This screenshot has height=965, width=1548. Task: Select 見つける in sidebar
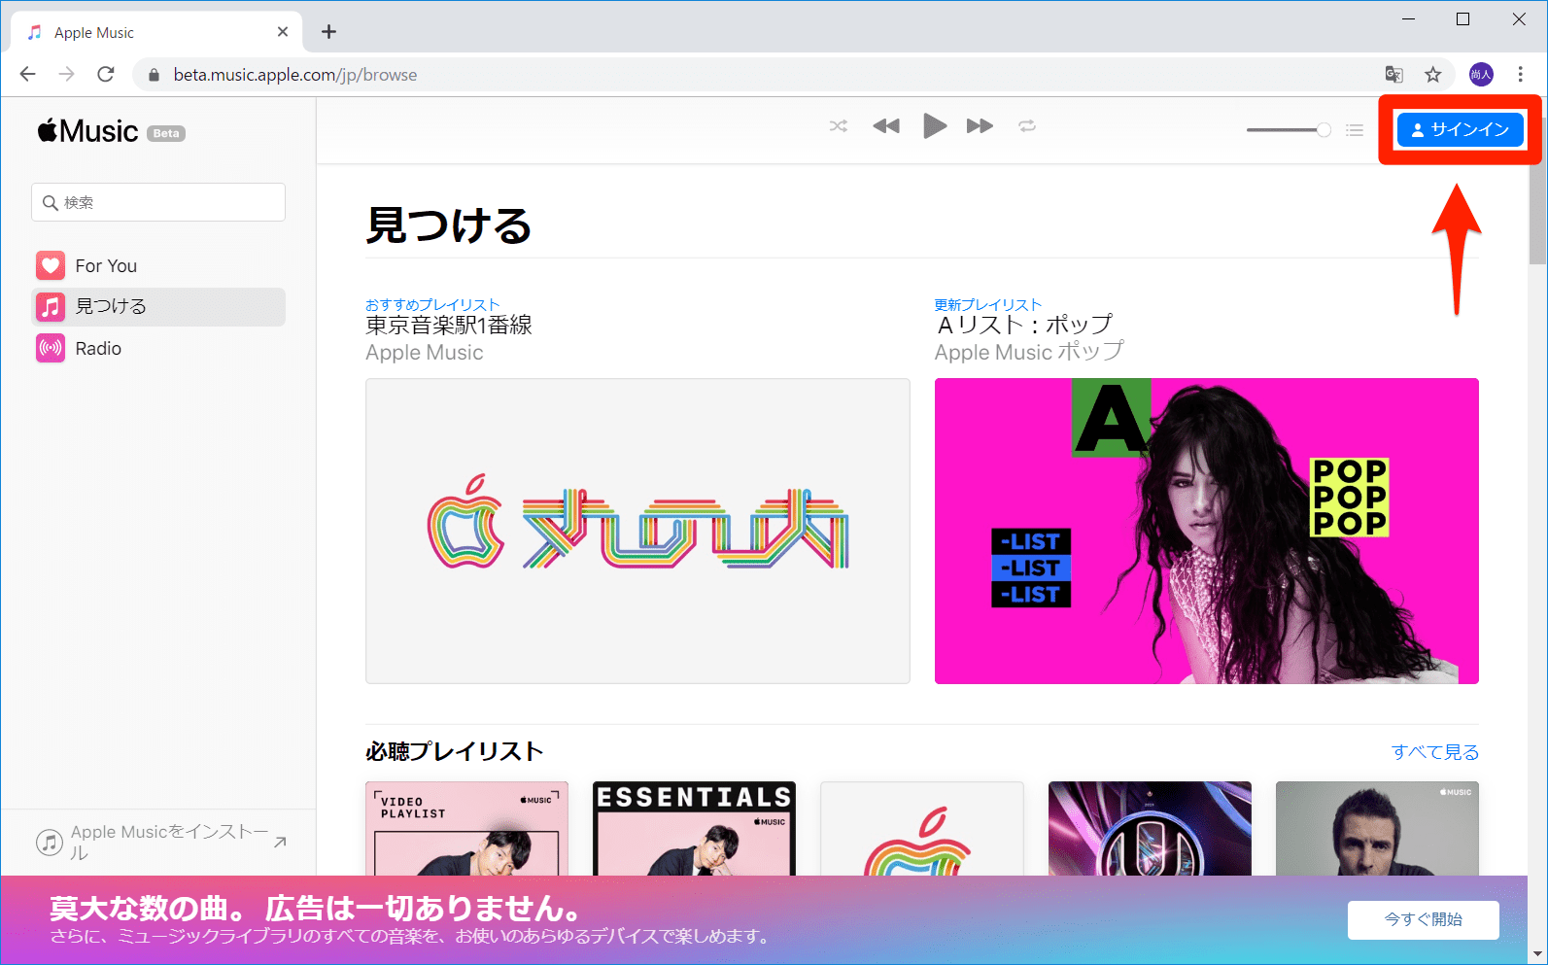158,306
